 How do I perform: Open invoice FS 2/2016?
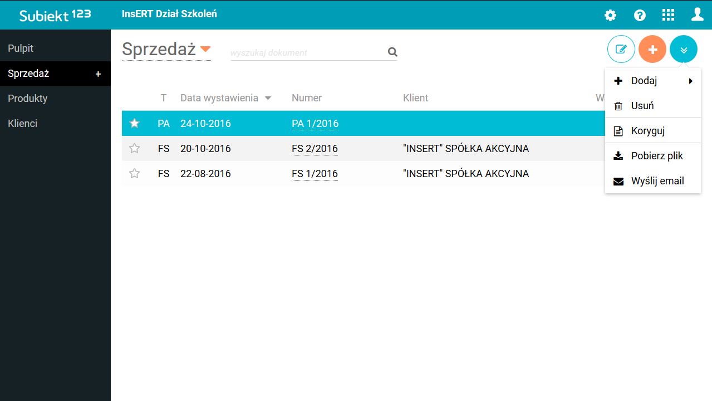pyautogui.click(x=315, y=148)
